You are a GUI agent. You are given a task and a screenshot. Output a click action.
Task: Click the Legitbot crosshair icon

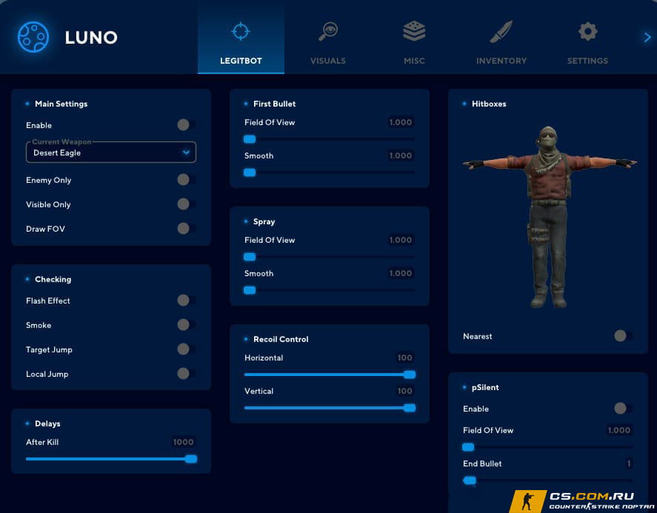(x=241, y=32)
